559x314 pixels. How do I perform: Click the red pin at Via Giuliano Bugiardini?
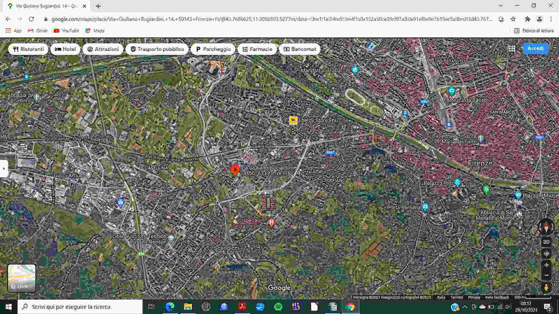[x=235, y=170]
